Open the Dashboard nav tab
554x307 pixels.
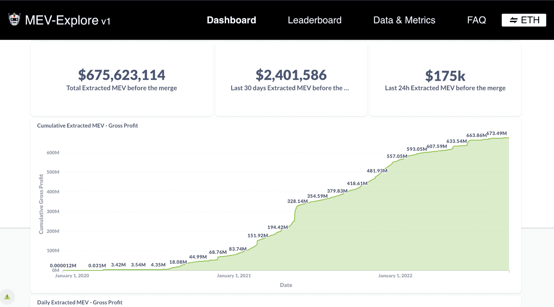coord(231,20)
